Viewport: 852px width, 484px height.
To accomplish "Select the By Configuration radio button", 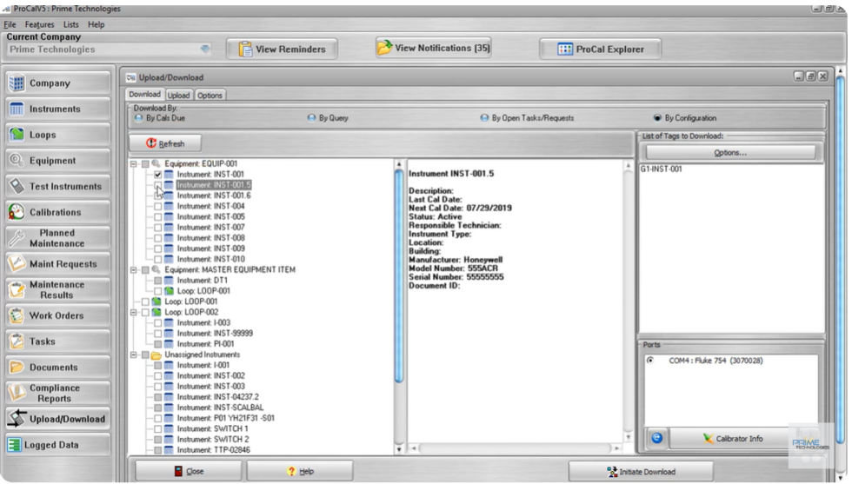I will [x=657, y=118].
